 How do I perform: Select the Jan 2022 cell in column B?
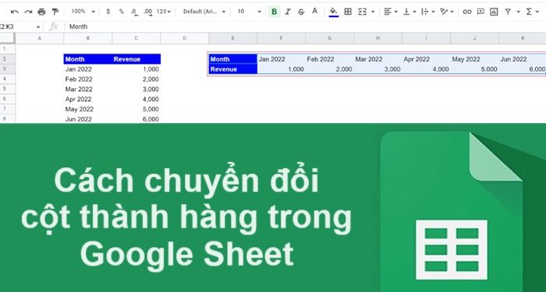tap(88, 69)
